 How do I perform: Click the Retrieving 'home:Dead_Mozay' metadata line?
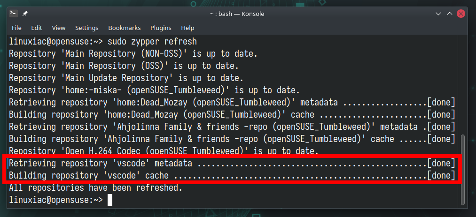click(232, 103)
